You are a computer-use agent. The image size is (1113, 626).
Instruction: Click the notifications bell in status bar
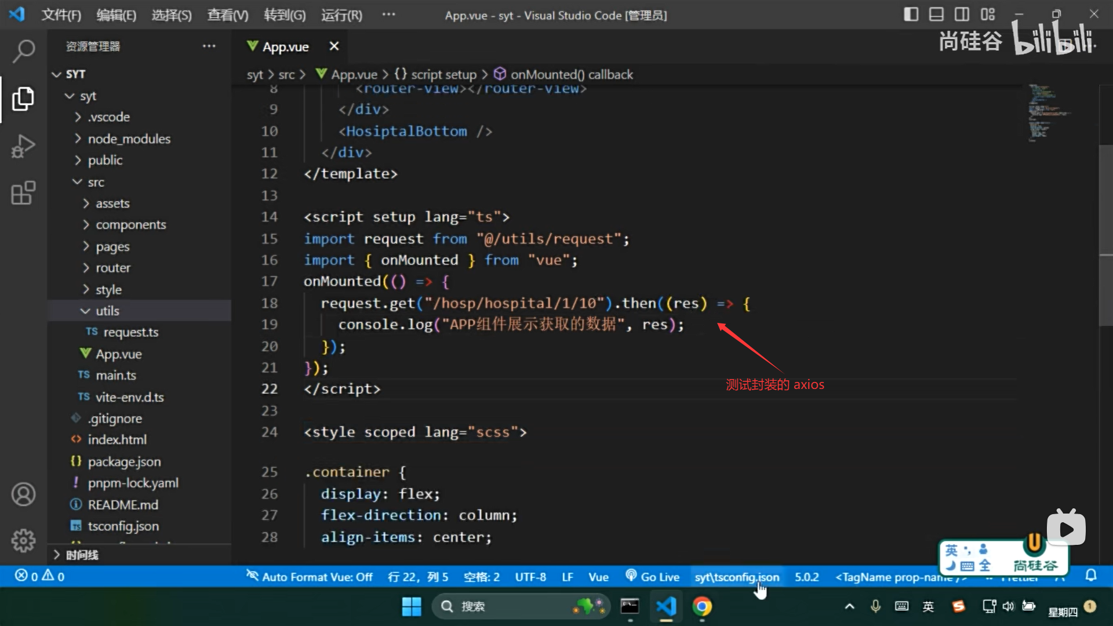click(1091, 576)
